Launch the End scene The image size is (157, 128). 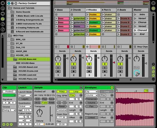135,34
